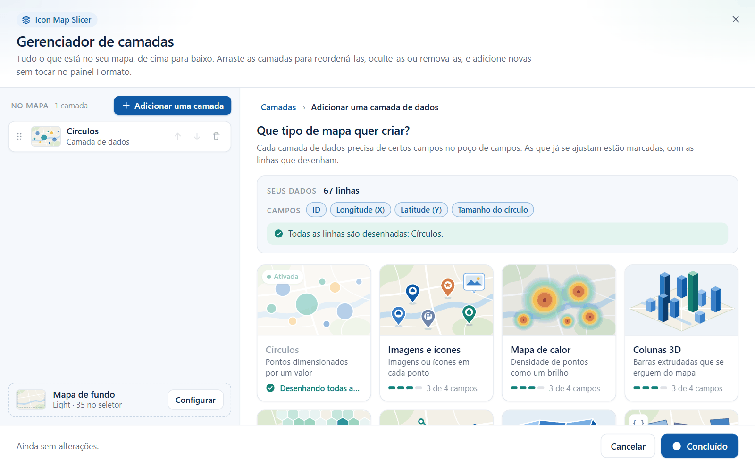Click the field progress bar on Mapa de calor

tap(528, 388)
